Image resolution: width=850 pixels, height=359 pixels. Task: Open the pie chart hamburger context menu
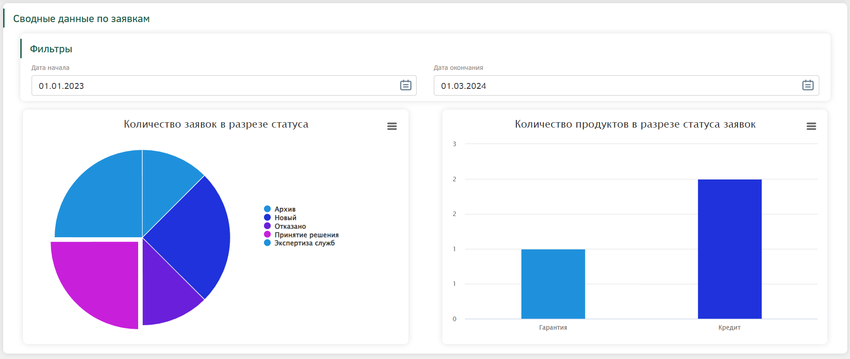point(392,126)
